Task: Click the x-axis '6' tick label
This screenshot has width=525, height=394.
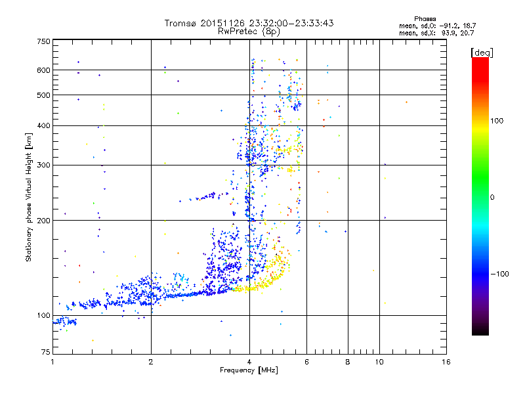Action: click(x=306, y=362)
